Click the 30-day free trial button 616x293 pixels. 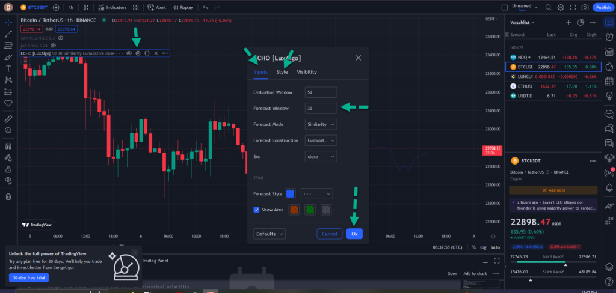pyautogui.click(x=29, y=278)
